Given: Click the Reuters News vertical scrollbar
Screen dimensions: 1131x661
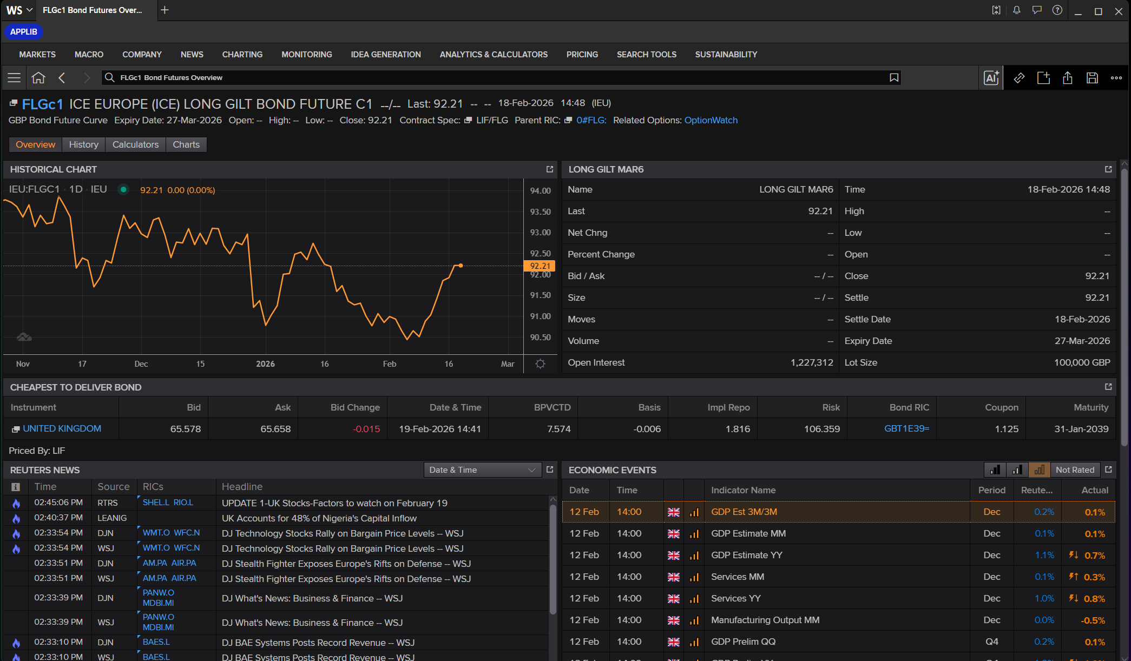Looking at the screenshot, I should [553, 557].
